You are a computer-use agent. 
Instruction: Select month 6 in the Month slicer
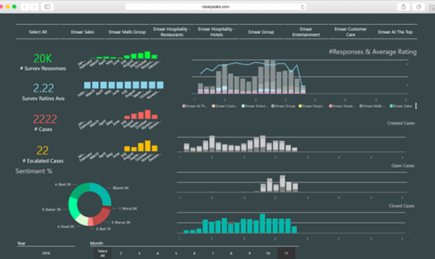(194, 253)
